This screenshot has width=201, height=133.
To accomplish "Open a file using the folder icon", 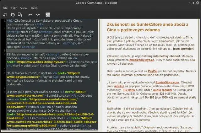I will pyautogui.click(x=13, y=15).
